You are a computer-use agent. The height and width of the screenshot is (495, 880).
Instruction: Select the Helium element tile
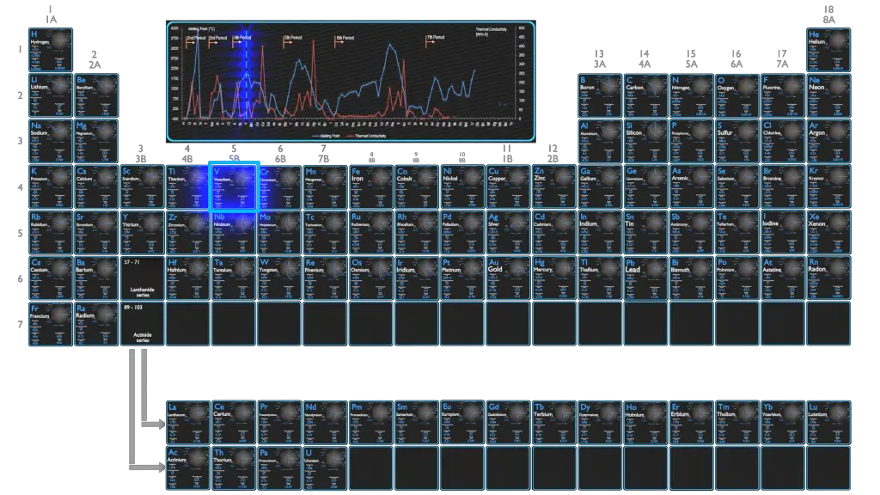pos(828,50)
